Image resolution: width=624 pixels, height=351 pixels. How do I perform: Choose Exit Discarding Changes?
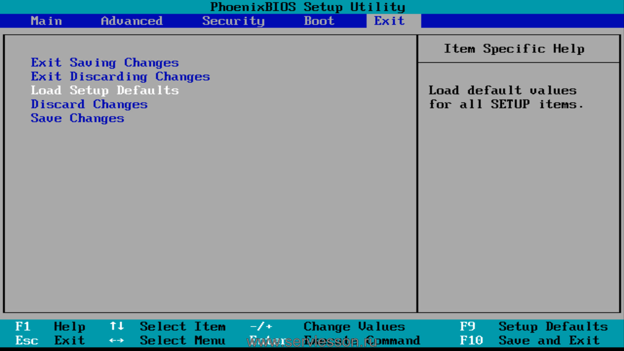[x=120, y=77]
